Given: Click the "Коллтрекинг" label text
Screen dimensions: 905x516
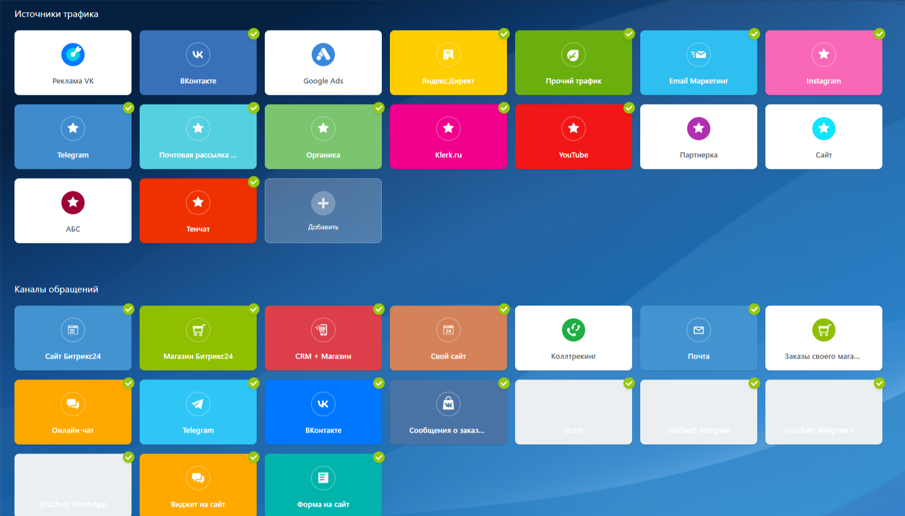Looking at the screenshot, I should pyautogui.click(x=574, y=356).
